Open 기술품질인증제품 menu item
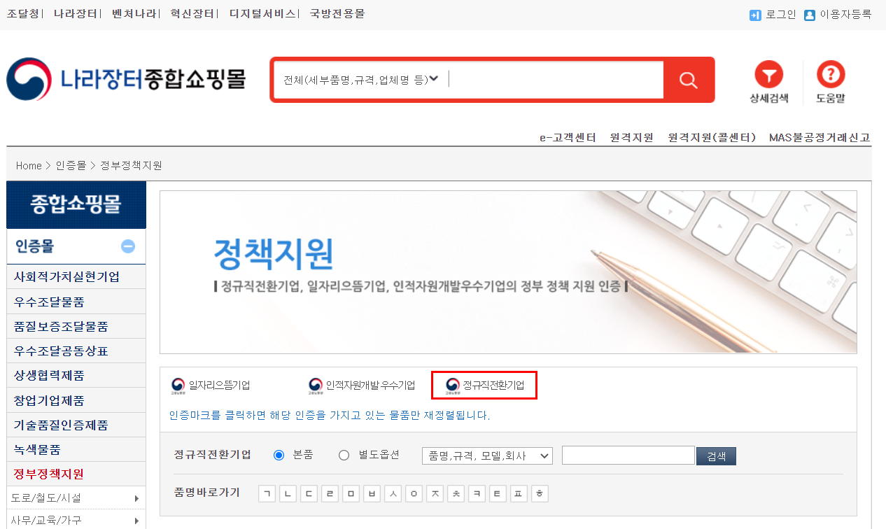 [x=76, y=425]
